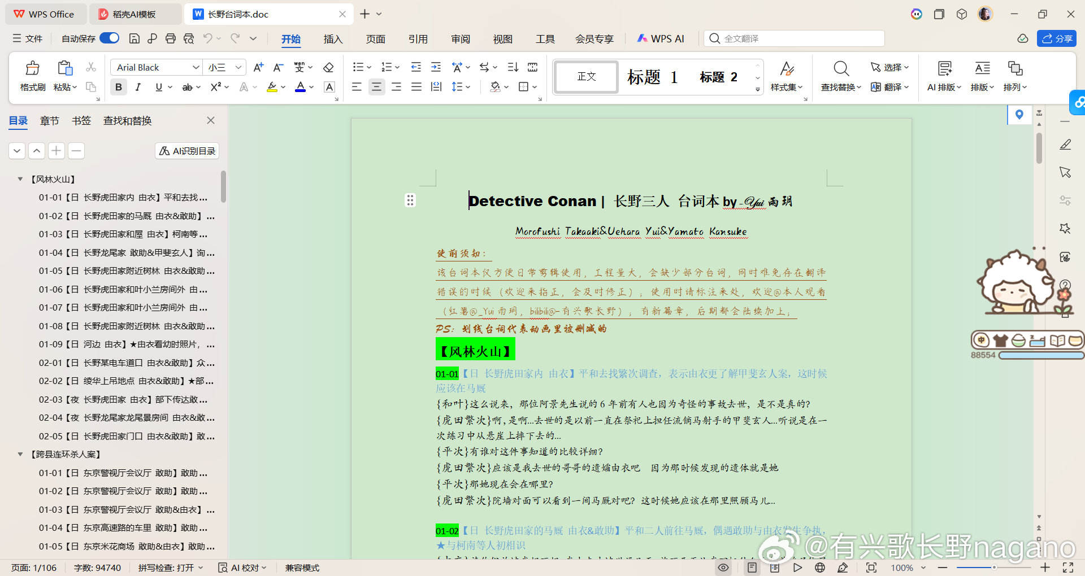The image size is (1085, 576).
Task: Apply the 标题 1 heading style
Action: 653,77
